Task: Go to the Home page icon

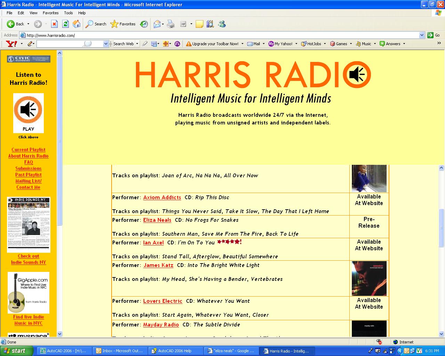Action: pyautogui.click(x=76, y=24)
